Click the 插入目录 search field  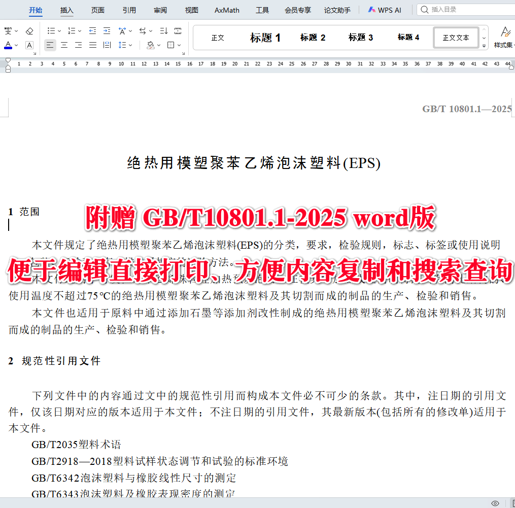tap(466, 10)
